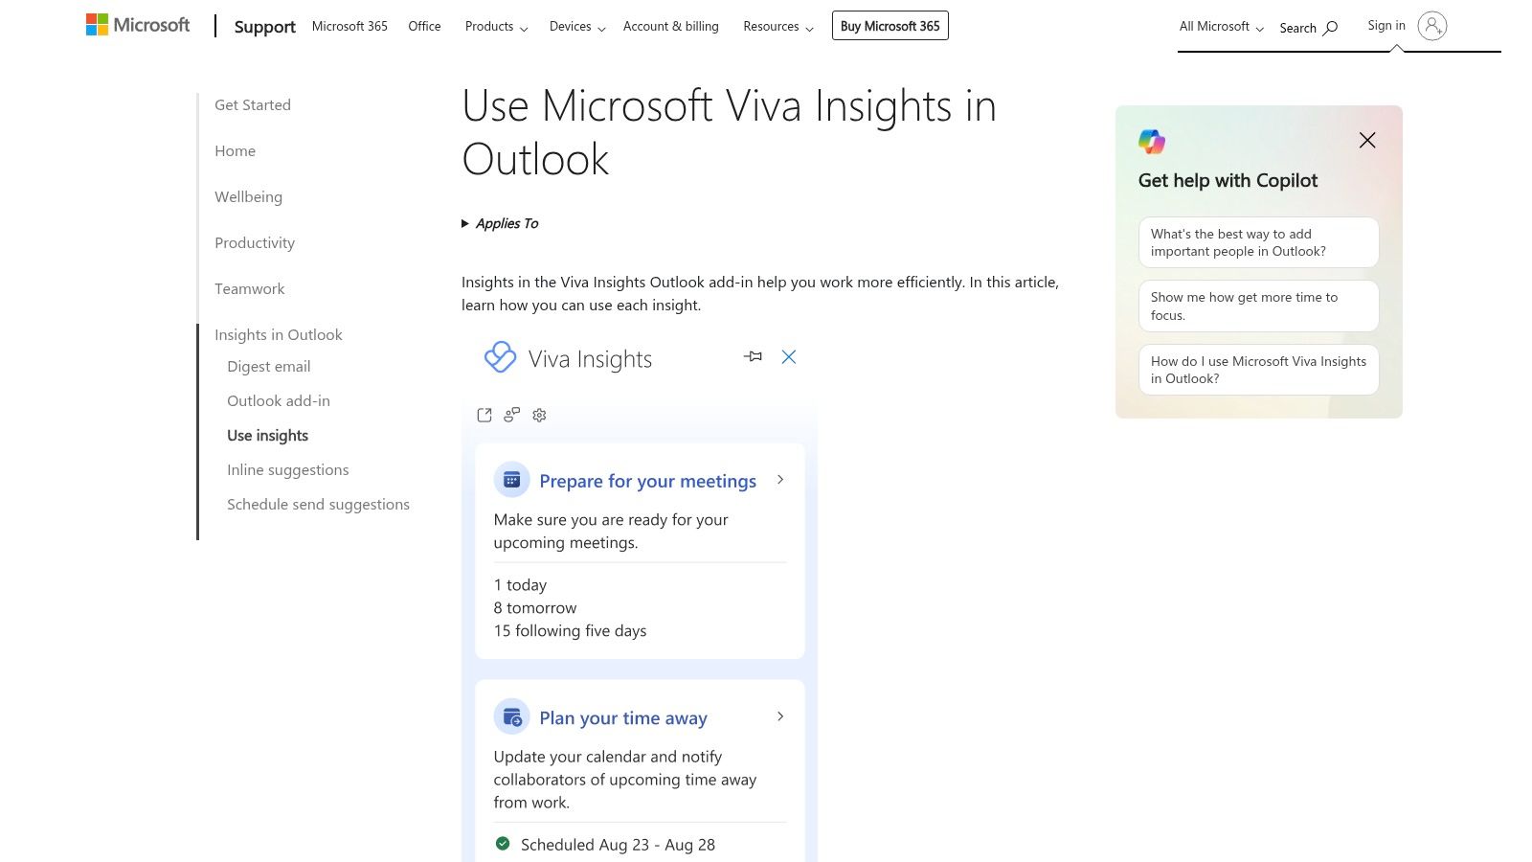Click the Search magnifier icon
The width and height of the screenshot is (1532, 862).
(x=1331, y=28)
